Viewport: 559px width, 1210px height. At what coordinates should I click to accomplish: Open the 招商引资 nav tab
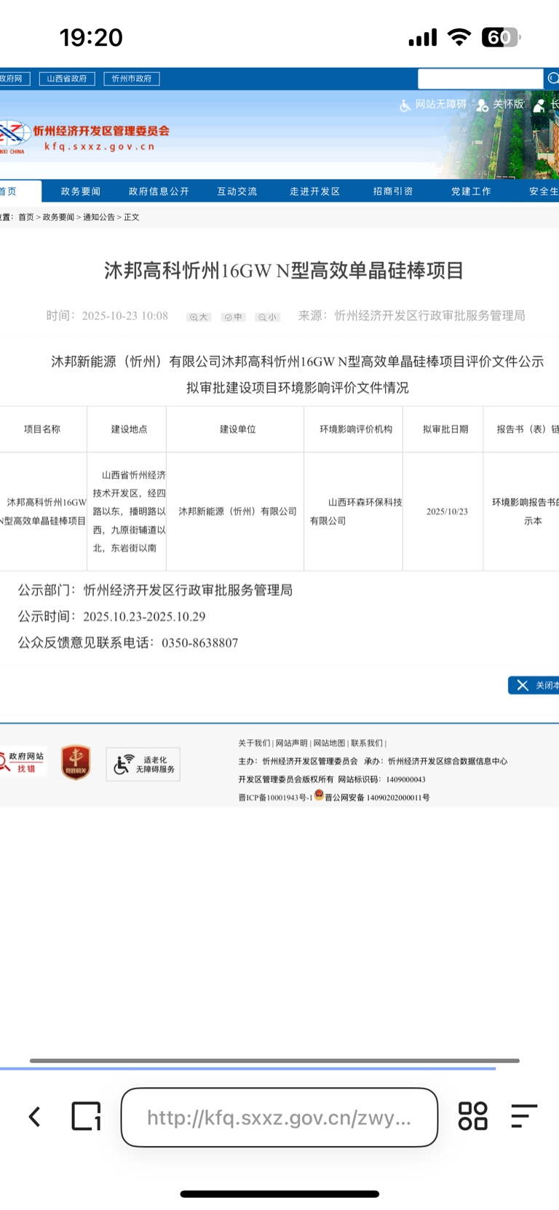(x=393, y=191)
